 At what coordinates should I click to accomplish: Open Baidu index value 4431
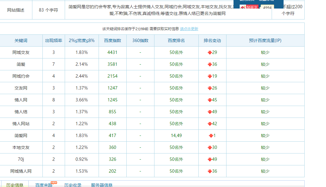pos(112,52)
